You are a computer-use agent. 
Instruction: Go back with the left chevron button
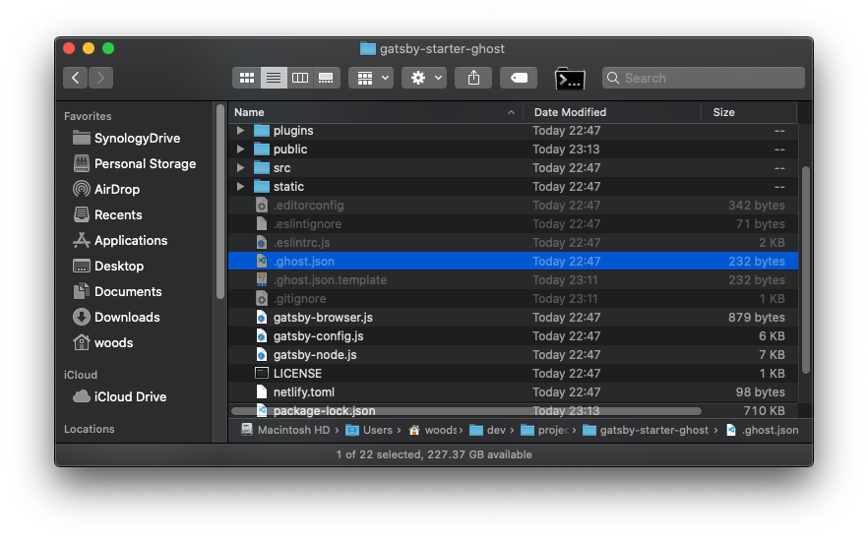click(x=75, y=78)
